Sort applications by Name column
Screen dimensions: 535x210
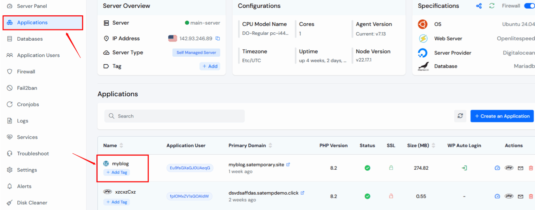point(121,146)
